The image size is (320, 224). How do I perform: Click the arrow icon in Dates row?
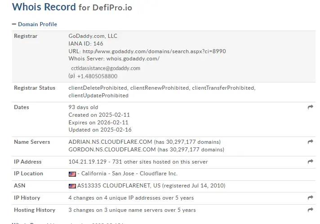pyautogui.click(x=310, y=107)
